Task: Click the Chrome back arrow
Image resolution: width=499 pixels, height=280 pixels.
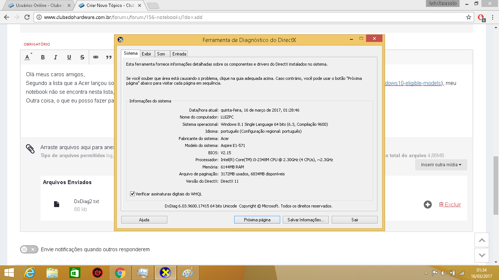Action: (7, 17)
